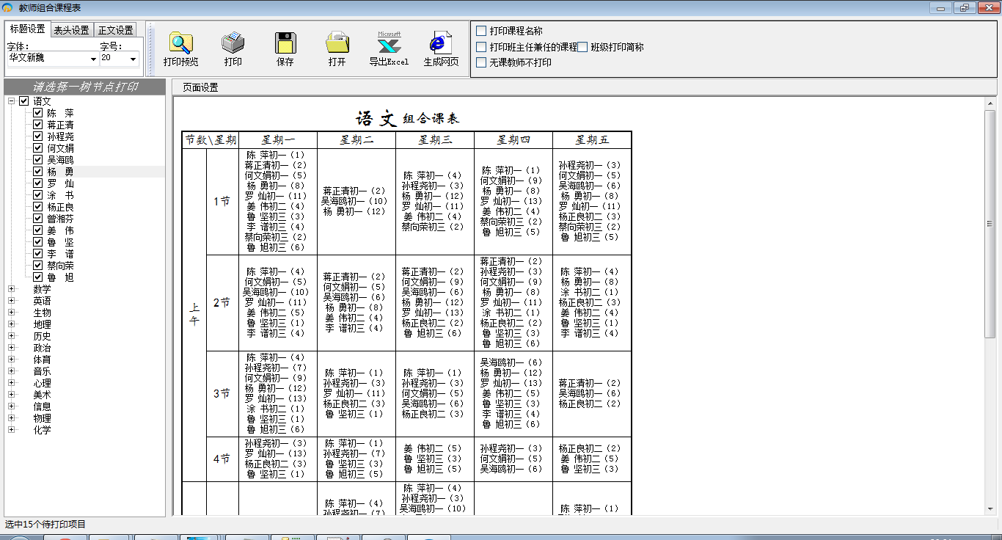This screenshot has height=540, width=1002.
Task: Open the 字体 font dropdown
Action: click(93, 59)
